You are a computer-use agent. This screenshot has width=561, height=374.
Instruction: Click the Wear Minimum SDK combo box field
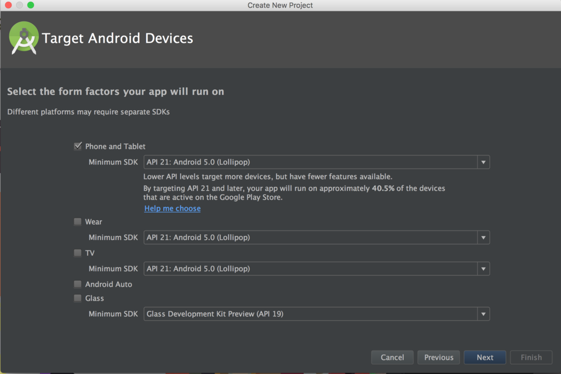point(316,237)
